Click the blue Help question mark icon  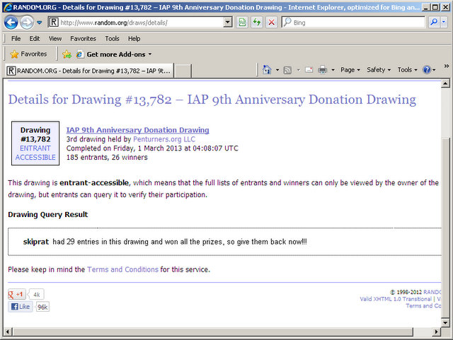click(427, 70)
